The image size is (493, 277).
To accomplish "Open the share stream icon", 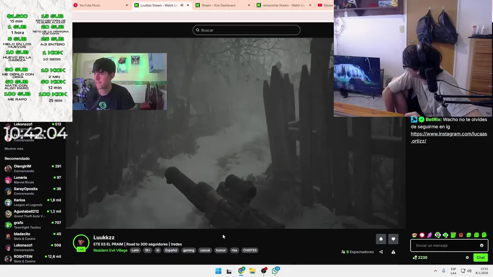I will coord(381,252).
